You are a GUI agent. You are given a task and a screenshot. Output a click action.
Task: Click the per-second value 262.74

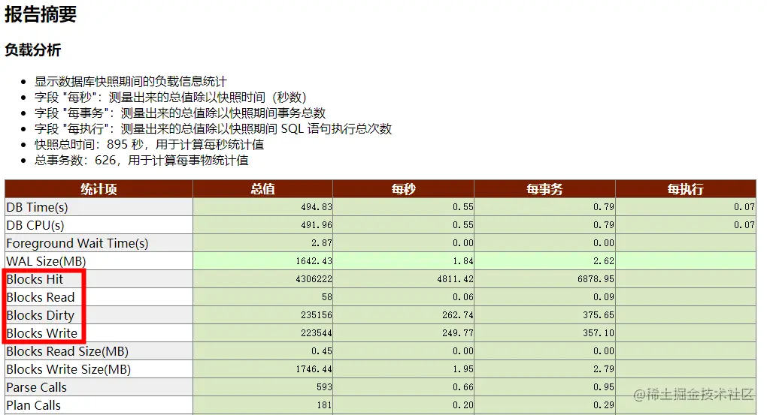[458, 315]
